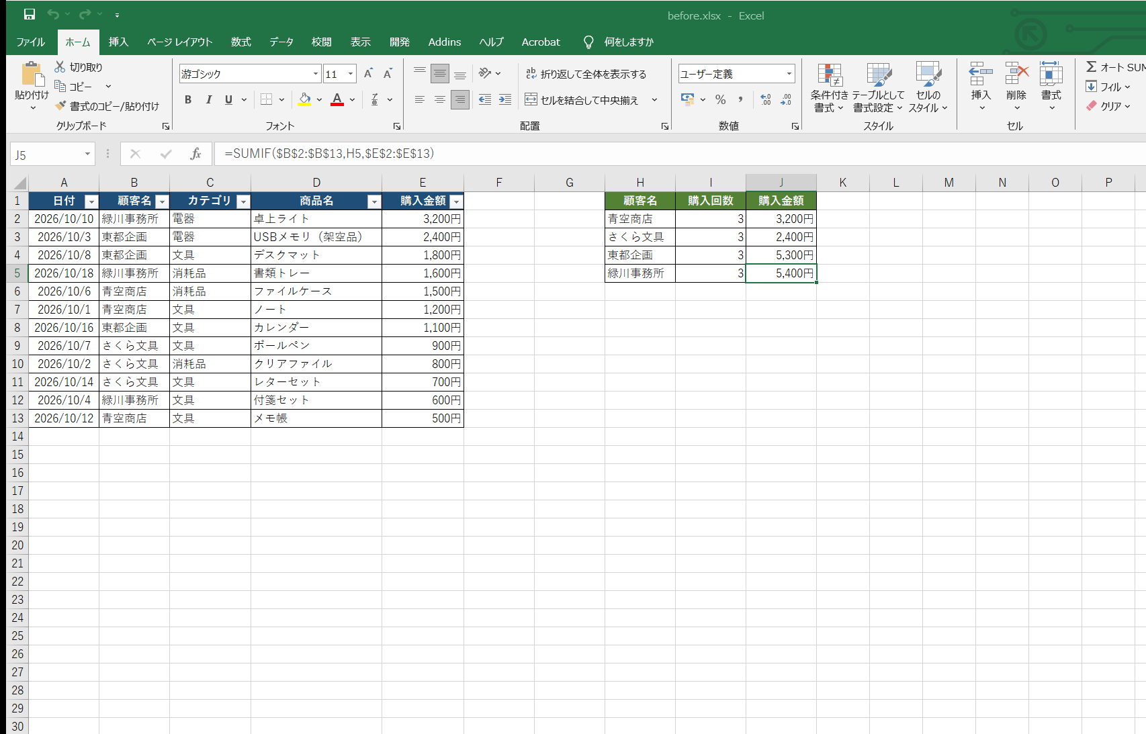This screenshot has width=1146, height=734.
Task: Click the formula bar with SUMIF formula
Action: pyautogui.click(x=678, y=154)
